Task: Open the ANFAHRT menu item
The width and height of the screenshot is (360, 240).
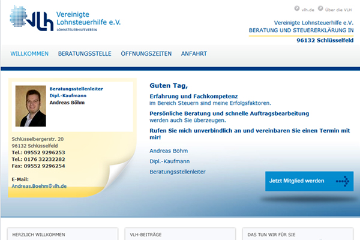Action: pos(194,54)
